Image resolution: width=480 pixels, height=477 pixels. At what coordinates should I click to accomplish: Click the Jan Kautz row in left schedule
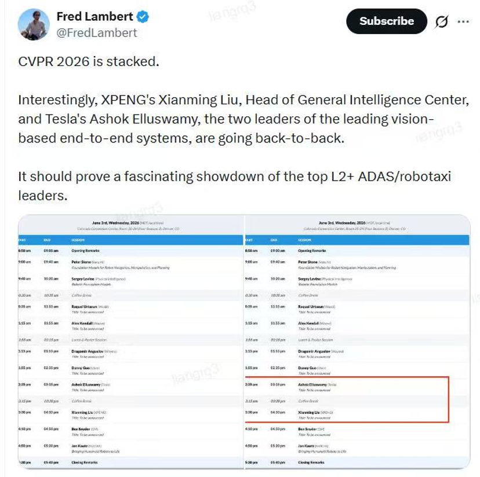pyautogui.click(x=130, y=449)
